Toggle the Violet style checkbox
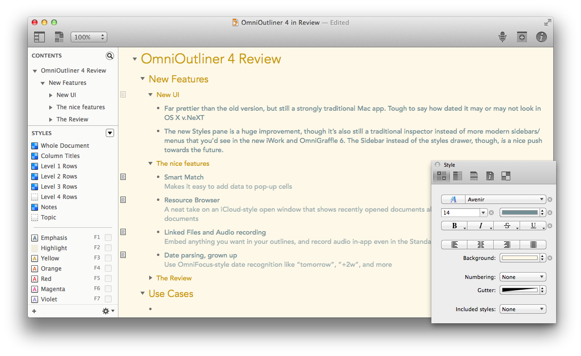 pyautogui.click(x=108, y=299)
